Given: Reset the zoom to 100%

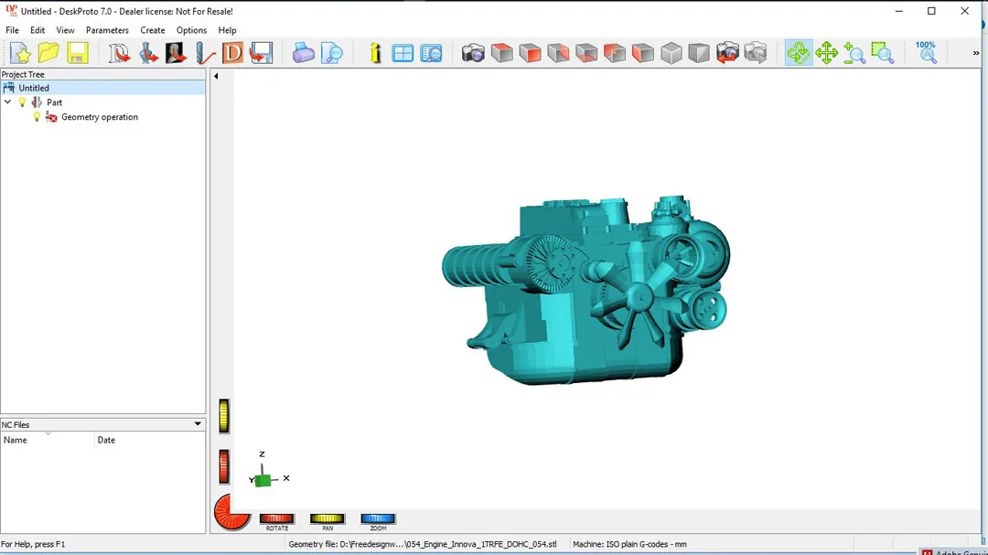Looking at the screenshot, I should [x=926, y=53].
